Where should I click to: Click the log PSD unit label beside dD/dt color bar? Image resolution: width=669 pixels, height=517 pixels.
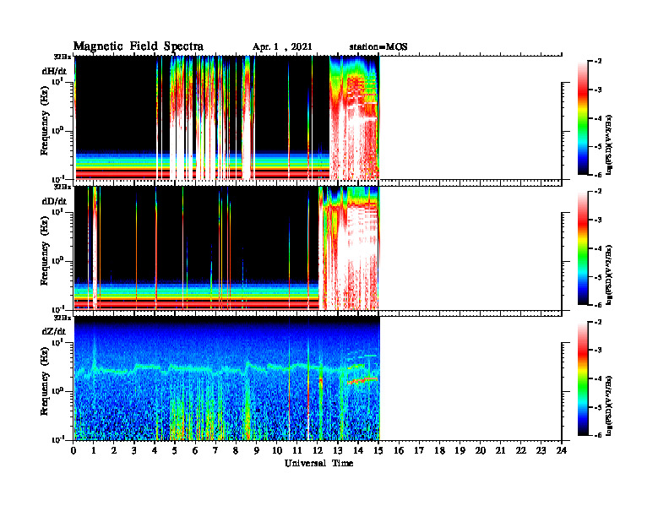[x=610, y=275]
